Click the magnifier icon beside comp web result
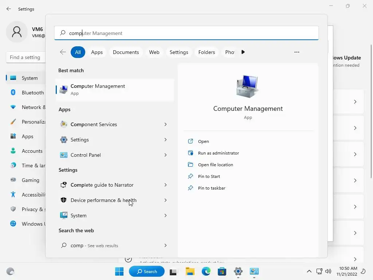Screen dimensions: 373x280 tap(64, 245)
